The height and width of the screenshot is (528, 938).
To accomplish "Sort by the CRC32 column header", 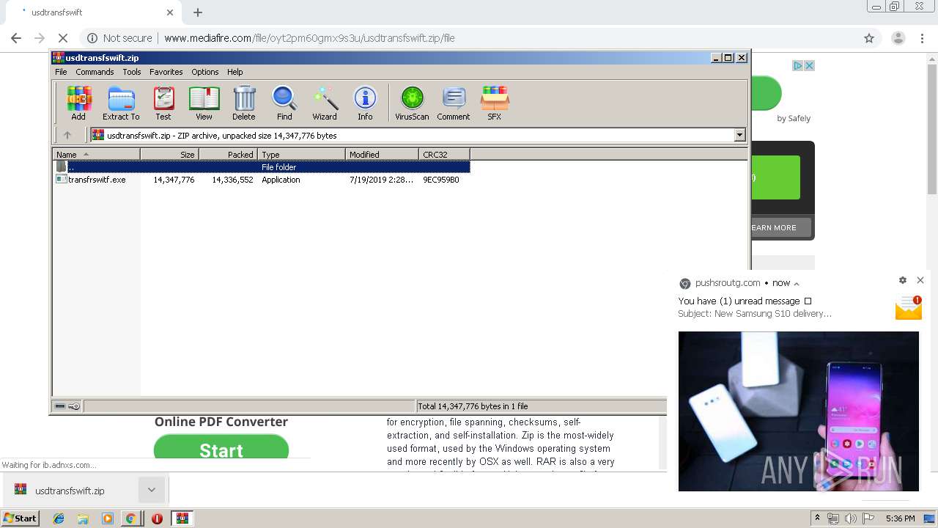I will (444, 154).
